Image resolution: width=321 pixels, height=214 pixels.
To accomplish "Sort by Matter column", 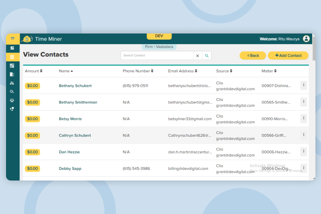I will click(x=269, y=71).
